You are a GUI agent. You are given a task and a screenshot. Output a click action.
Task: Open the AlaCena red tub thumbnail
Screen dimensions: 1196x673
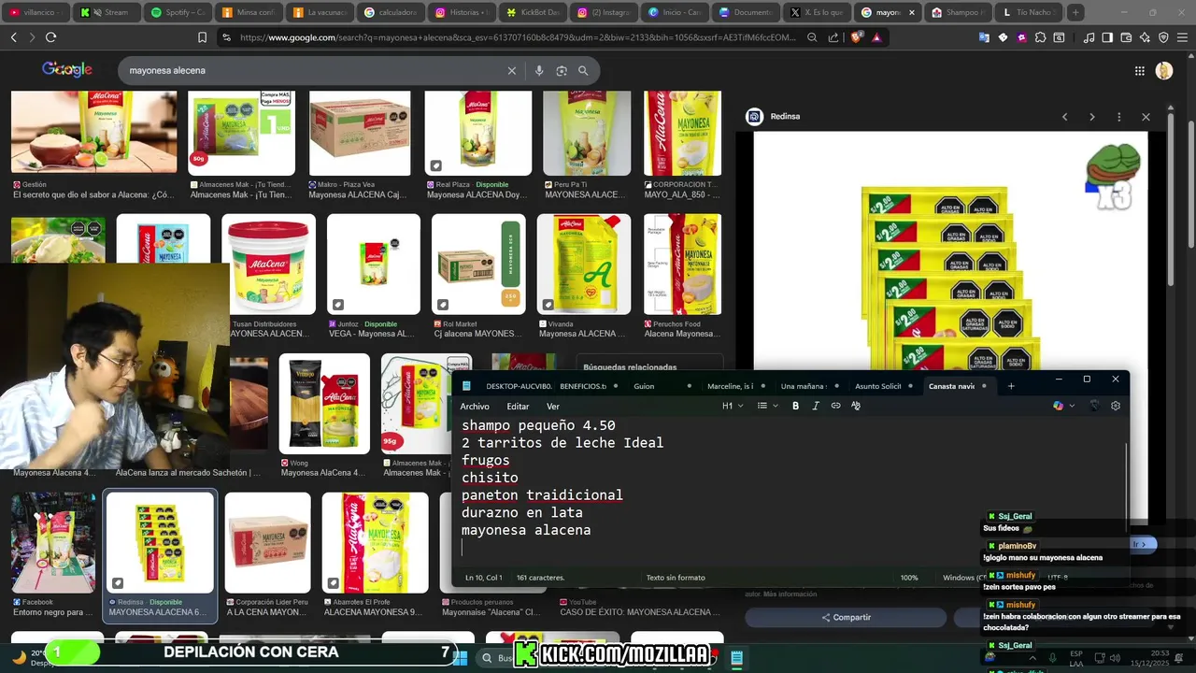coord(269,265)
